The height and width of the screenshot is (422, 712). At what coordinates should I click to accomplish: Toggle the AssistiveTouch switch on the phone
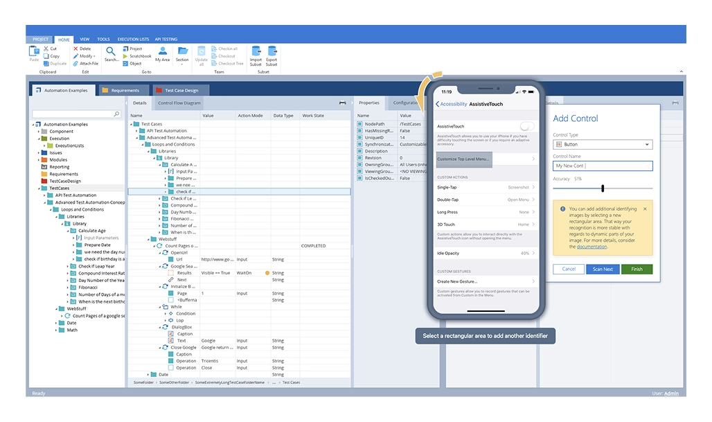pos(527,126)
